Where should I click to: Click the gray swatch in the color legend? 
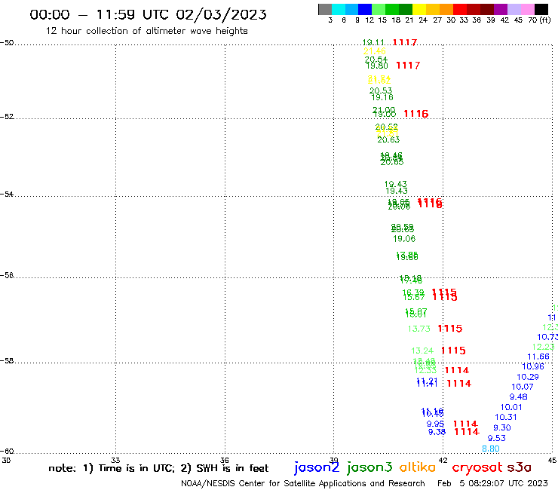[325, 9]
